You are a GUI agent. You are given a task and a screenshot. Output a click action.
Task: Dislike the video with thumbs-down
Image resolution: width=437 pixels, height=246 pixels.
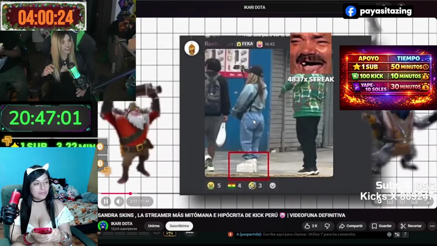(327, 226)
